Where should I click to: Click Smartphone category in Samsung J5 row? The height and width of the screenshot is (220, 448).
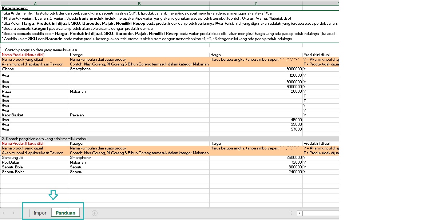139,158
